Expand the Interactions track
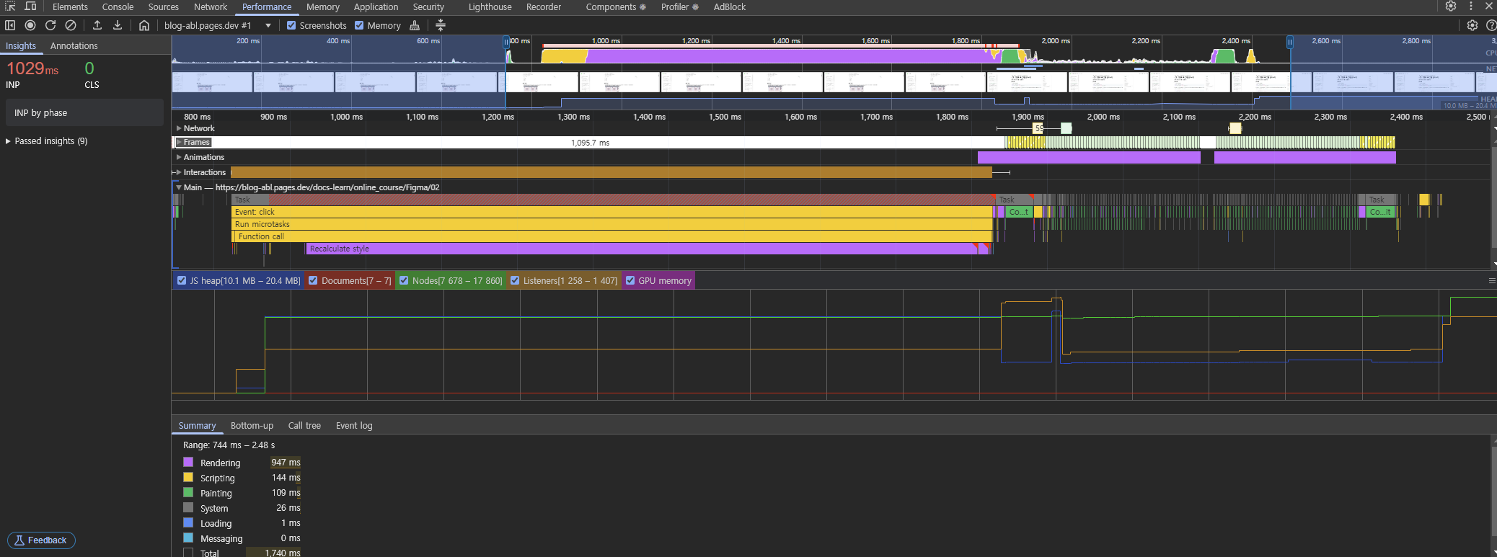Viewport: 1497px width, 557px height. click(179, 172)
